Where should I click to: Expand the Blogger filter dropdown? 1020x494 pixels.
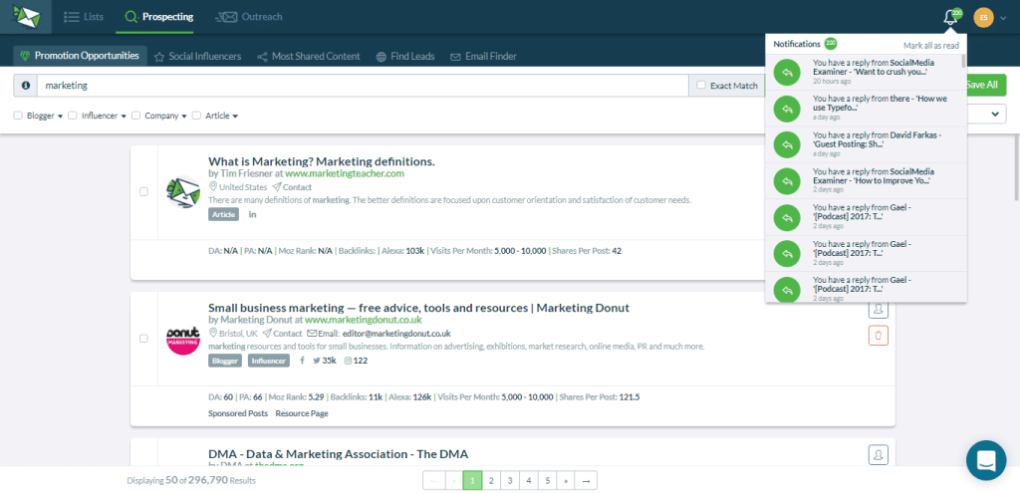click(60, 117)
